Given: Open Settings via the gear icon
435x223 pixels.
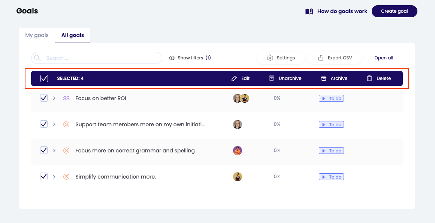Looking at the screenshot, I should [x=270, y=58].
